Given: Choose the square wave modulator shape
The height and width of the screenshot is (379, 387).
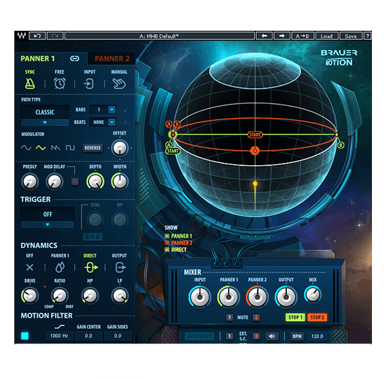Looking at the screenshot, I should pos(70,148).
